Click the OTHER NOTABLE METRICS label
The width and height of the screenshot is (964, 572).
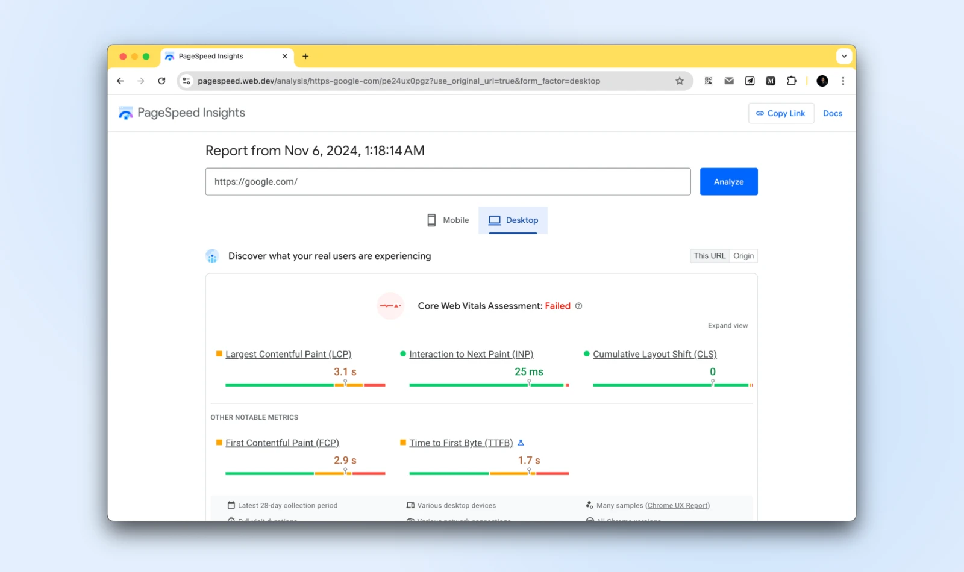[254, 417]
